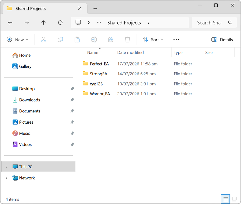
Task: Click date 17/07/2026 11:58 am
Action: (137, 64)
